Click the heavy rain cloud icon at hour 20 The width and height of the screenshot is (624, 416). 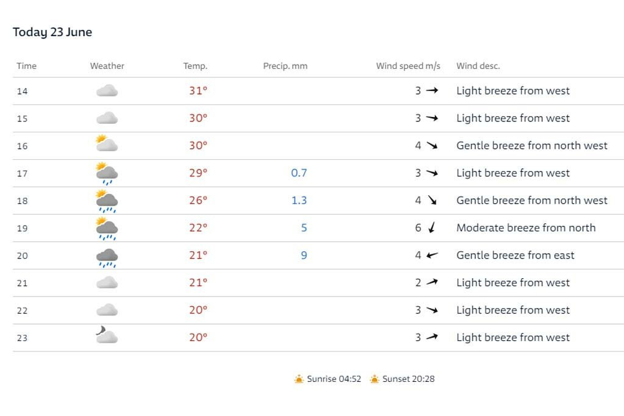pos(107,257)
